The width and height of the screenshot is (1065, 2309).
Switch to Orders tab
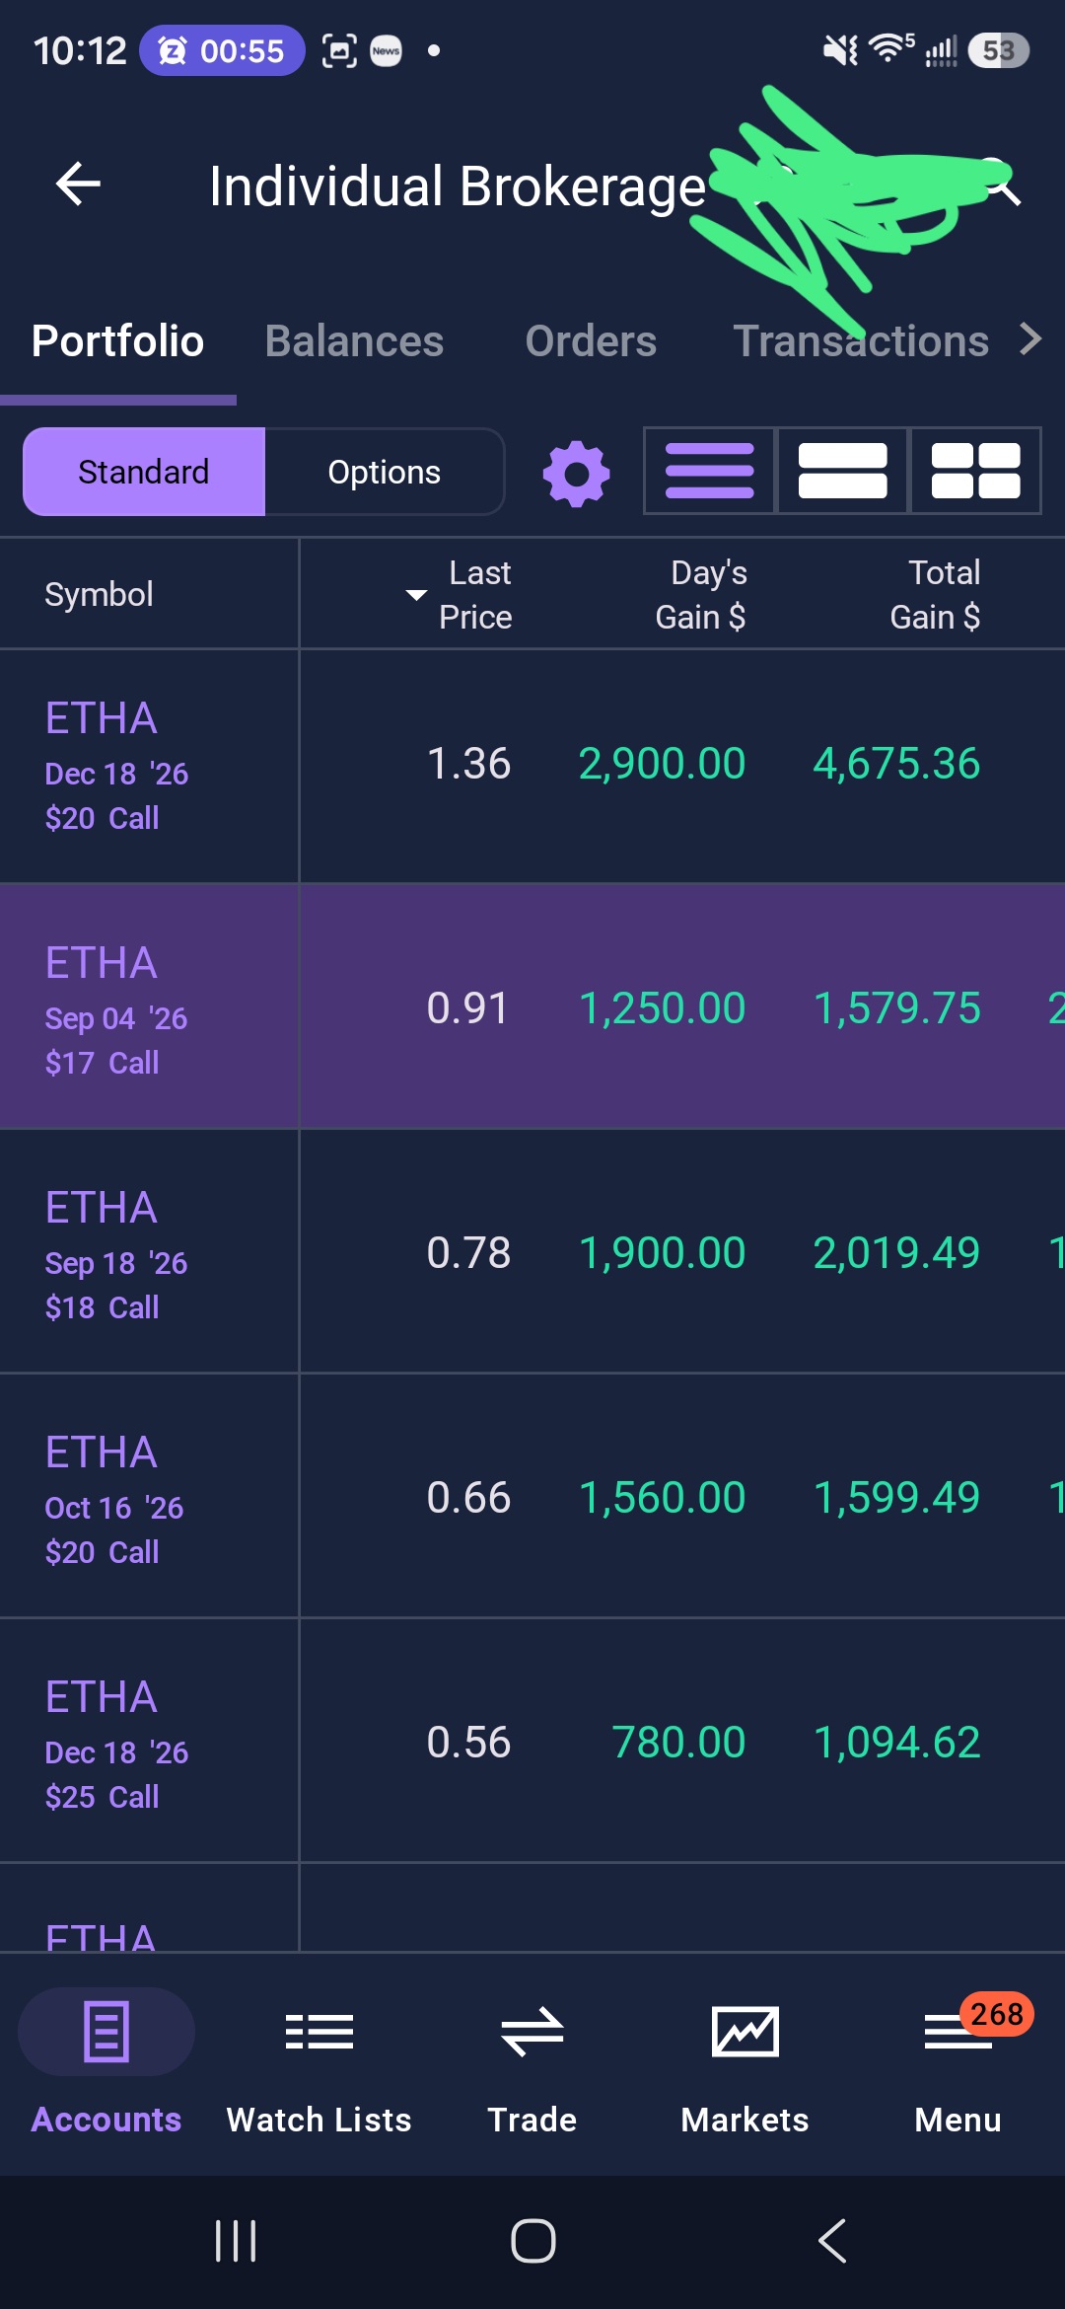click(x=591, y=341)
